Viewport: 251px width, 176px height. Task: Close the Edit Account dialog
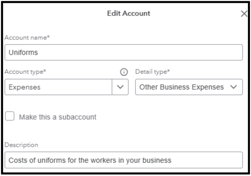point(244,14)
